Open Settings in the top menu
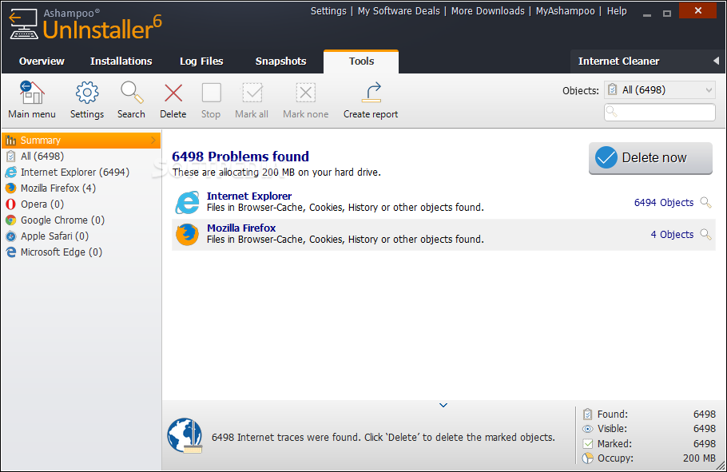The width and height of the screenshot is (727, 472). (x=328, y=10)
